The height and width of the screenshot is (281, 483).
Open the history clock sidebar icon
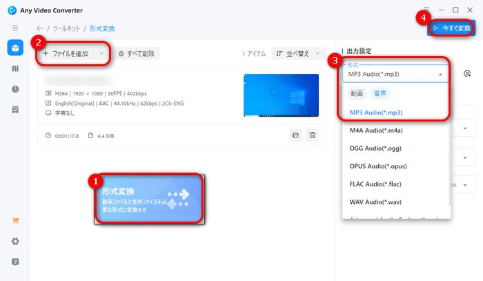click(15, 89)
